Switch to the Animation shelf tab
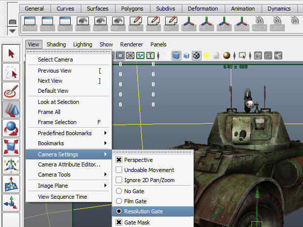The image size is (303, 227). click(x=243, y=9)
